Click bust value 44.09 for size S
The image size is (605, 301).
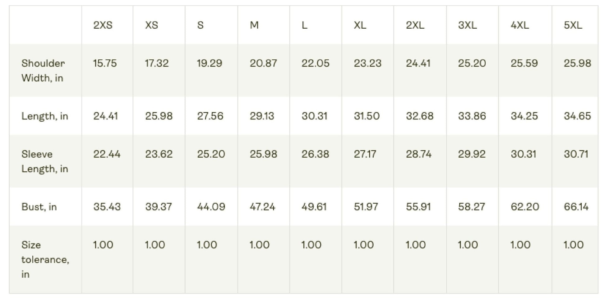tap(211, 207)
